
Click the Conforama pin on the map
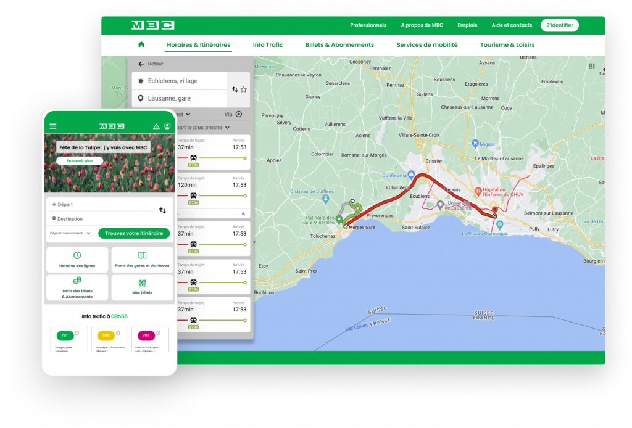(411, 175)
